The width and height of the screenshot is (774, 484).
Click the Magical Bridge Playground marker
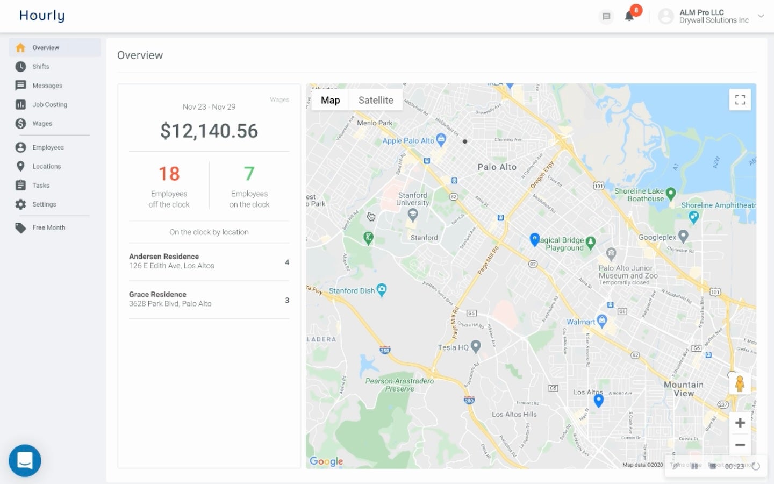point(591,243)
